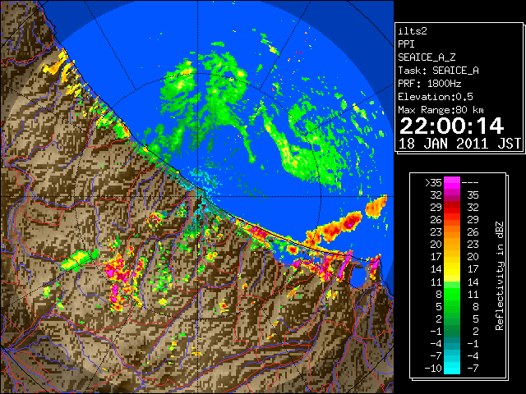Select the "Elevation:0.5" text

point(436,97)
